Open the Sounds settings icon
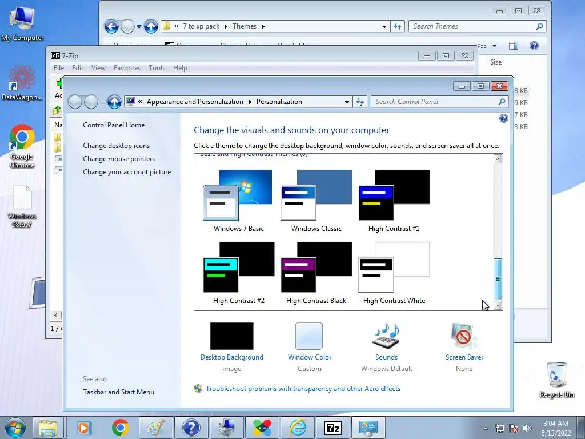The height and width of the screenshot is (439, 585). pos(386,336)
